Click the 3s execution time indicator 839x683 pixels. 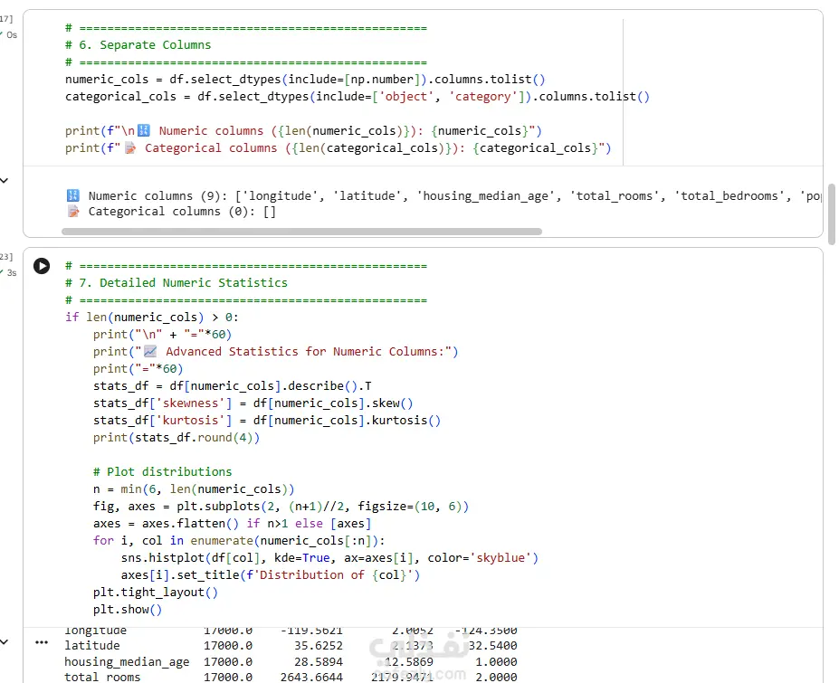pyautogui.click(x=11, y=273)
